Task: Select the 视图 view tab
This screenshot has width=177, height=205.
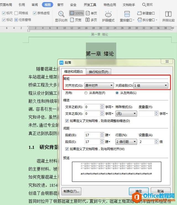Action: [x=48, y=5]
